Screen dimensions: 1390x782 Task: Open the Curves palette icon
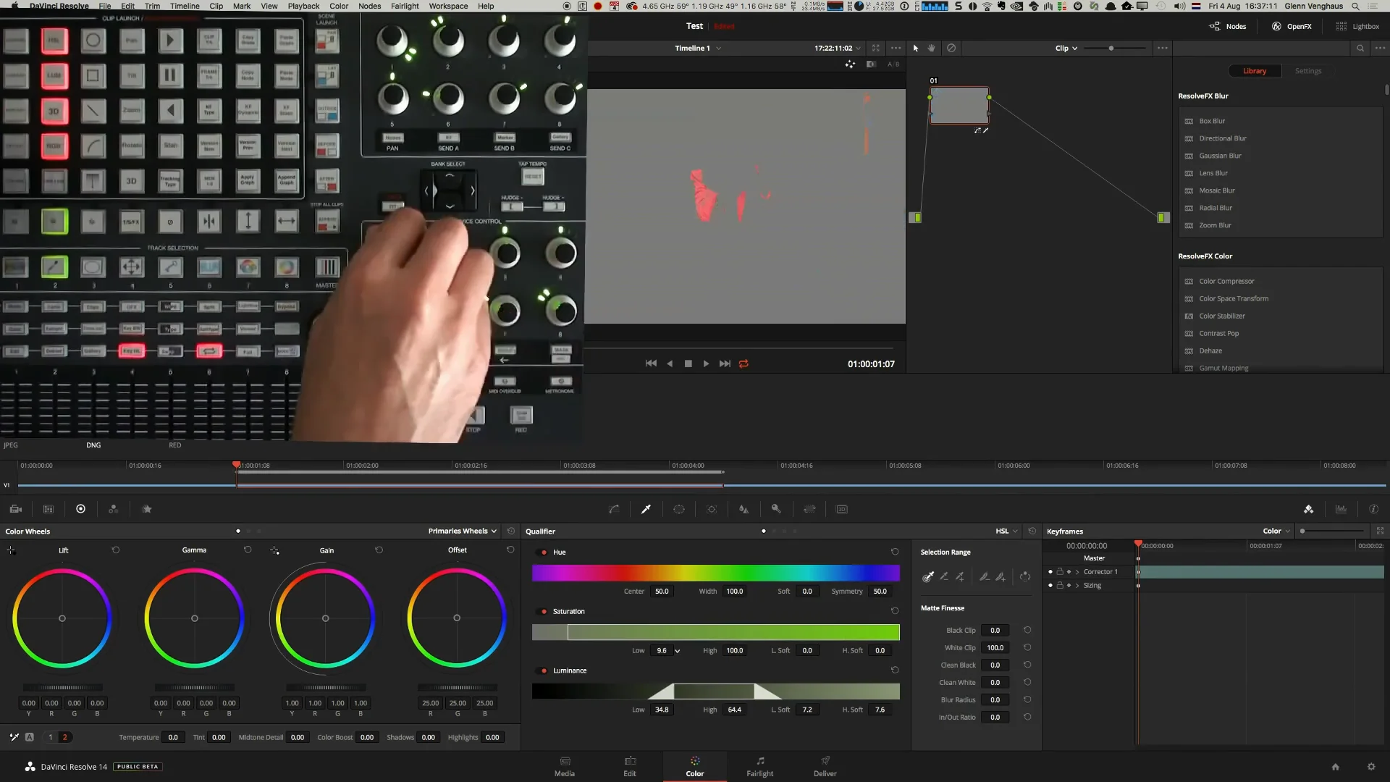[x=614, y=509]
